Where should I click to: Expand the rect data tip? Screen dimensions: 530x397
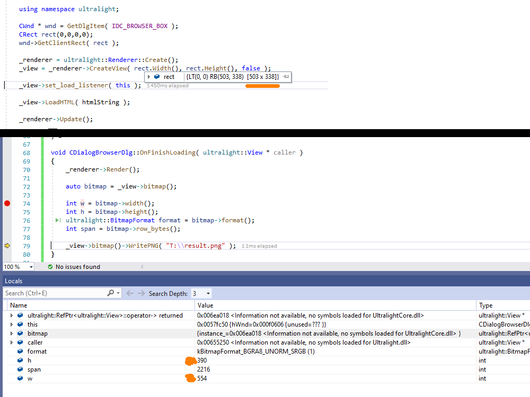(x=149, y=77)
